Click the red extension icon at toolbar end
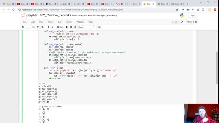This screenshot has height=123, width=219. click(215, 10)
